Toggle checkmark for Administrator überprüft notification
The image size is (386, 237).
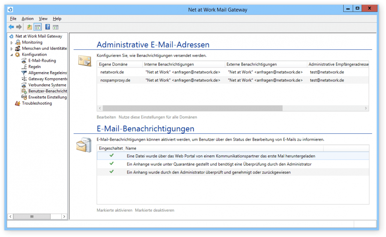pos(112,172)
